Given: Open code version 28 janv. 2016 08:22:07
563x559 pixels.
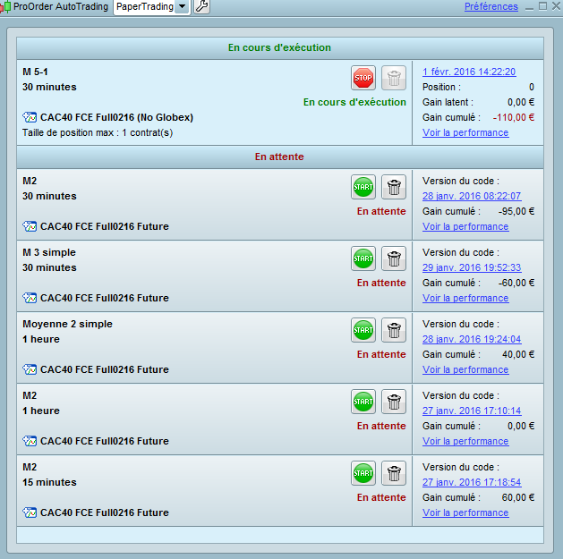Looking at the screenshot, I should (x=472, y=196).
